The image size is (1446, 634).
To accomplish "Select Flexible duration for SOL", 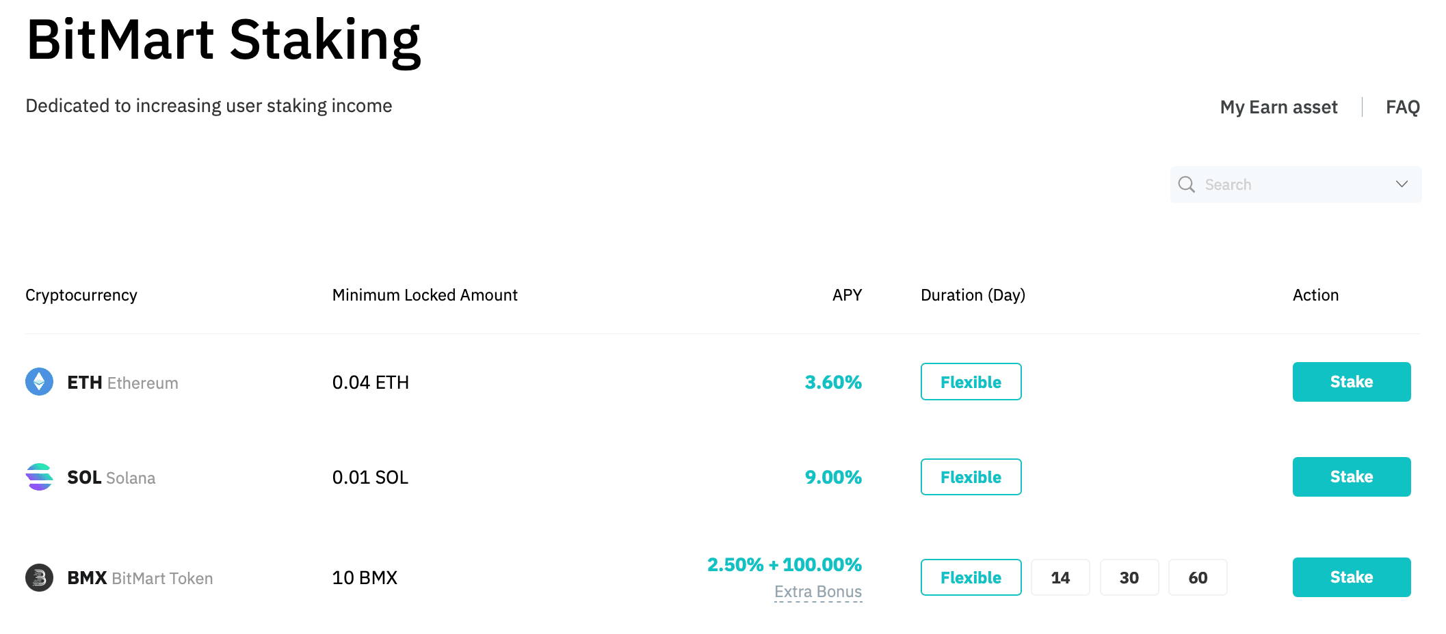I will 971,477.
